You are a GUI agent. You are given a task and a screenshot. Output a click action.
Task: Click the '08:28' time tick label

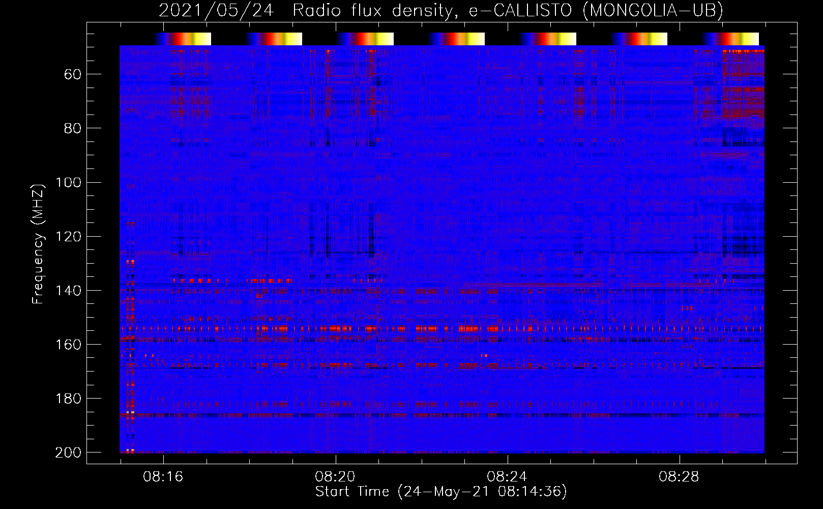(x=679, y=477)
